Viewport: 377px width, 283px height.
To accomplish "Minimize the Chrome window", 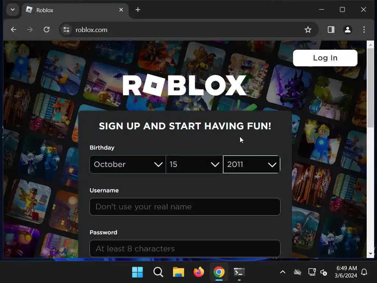I will (321, 10).
